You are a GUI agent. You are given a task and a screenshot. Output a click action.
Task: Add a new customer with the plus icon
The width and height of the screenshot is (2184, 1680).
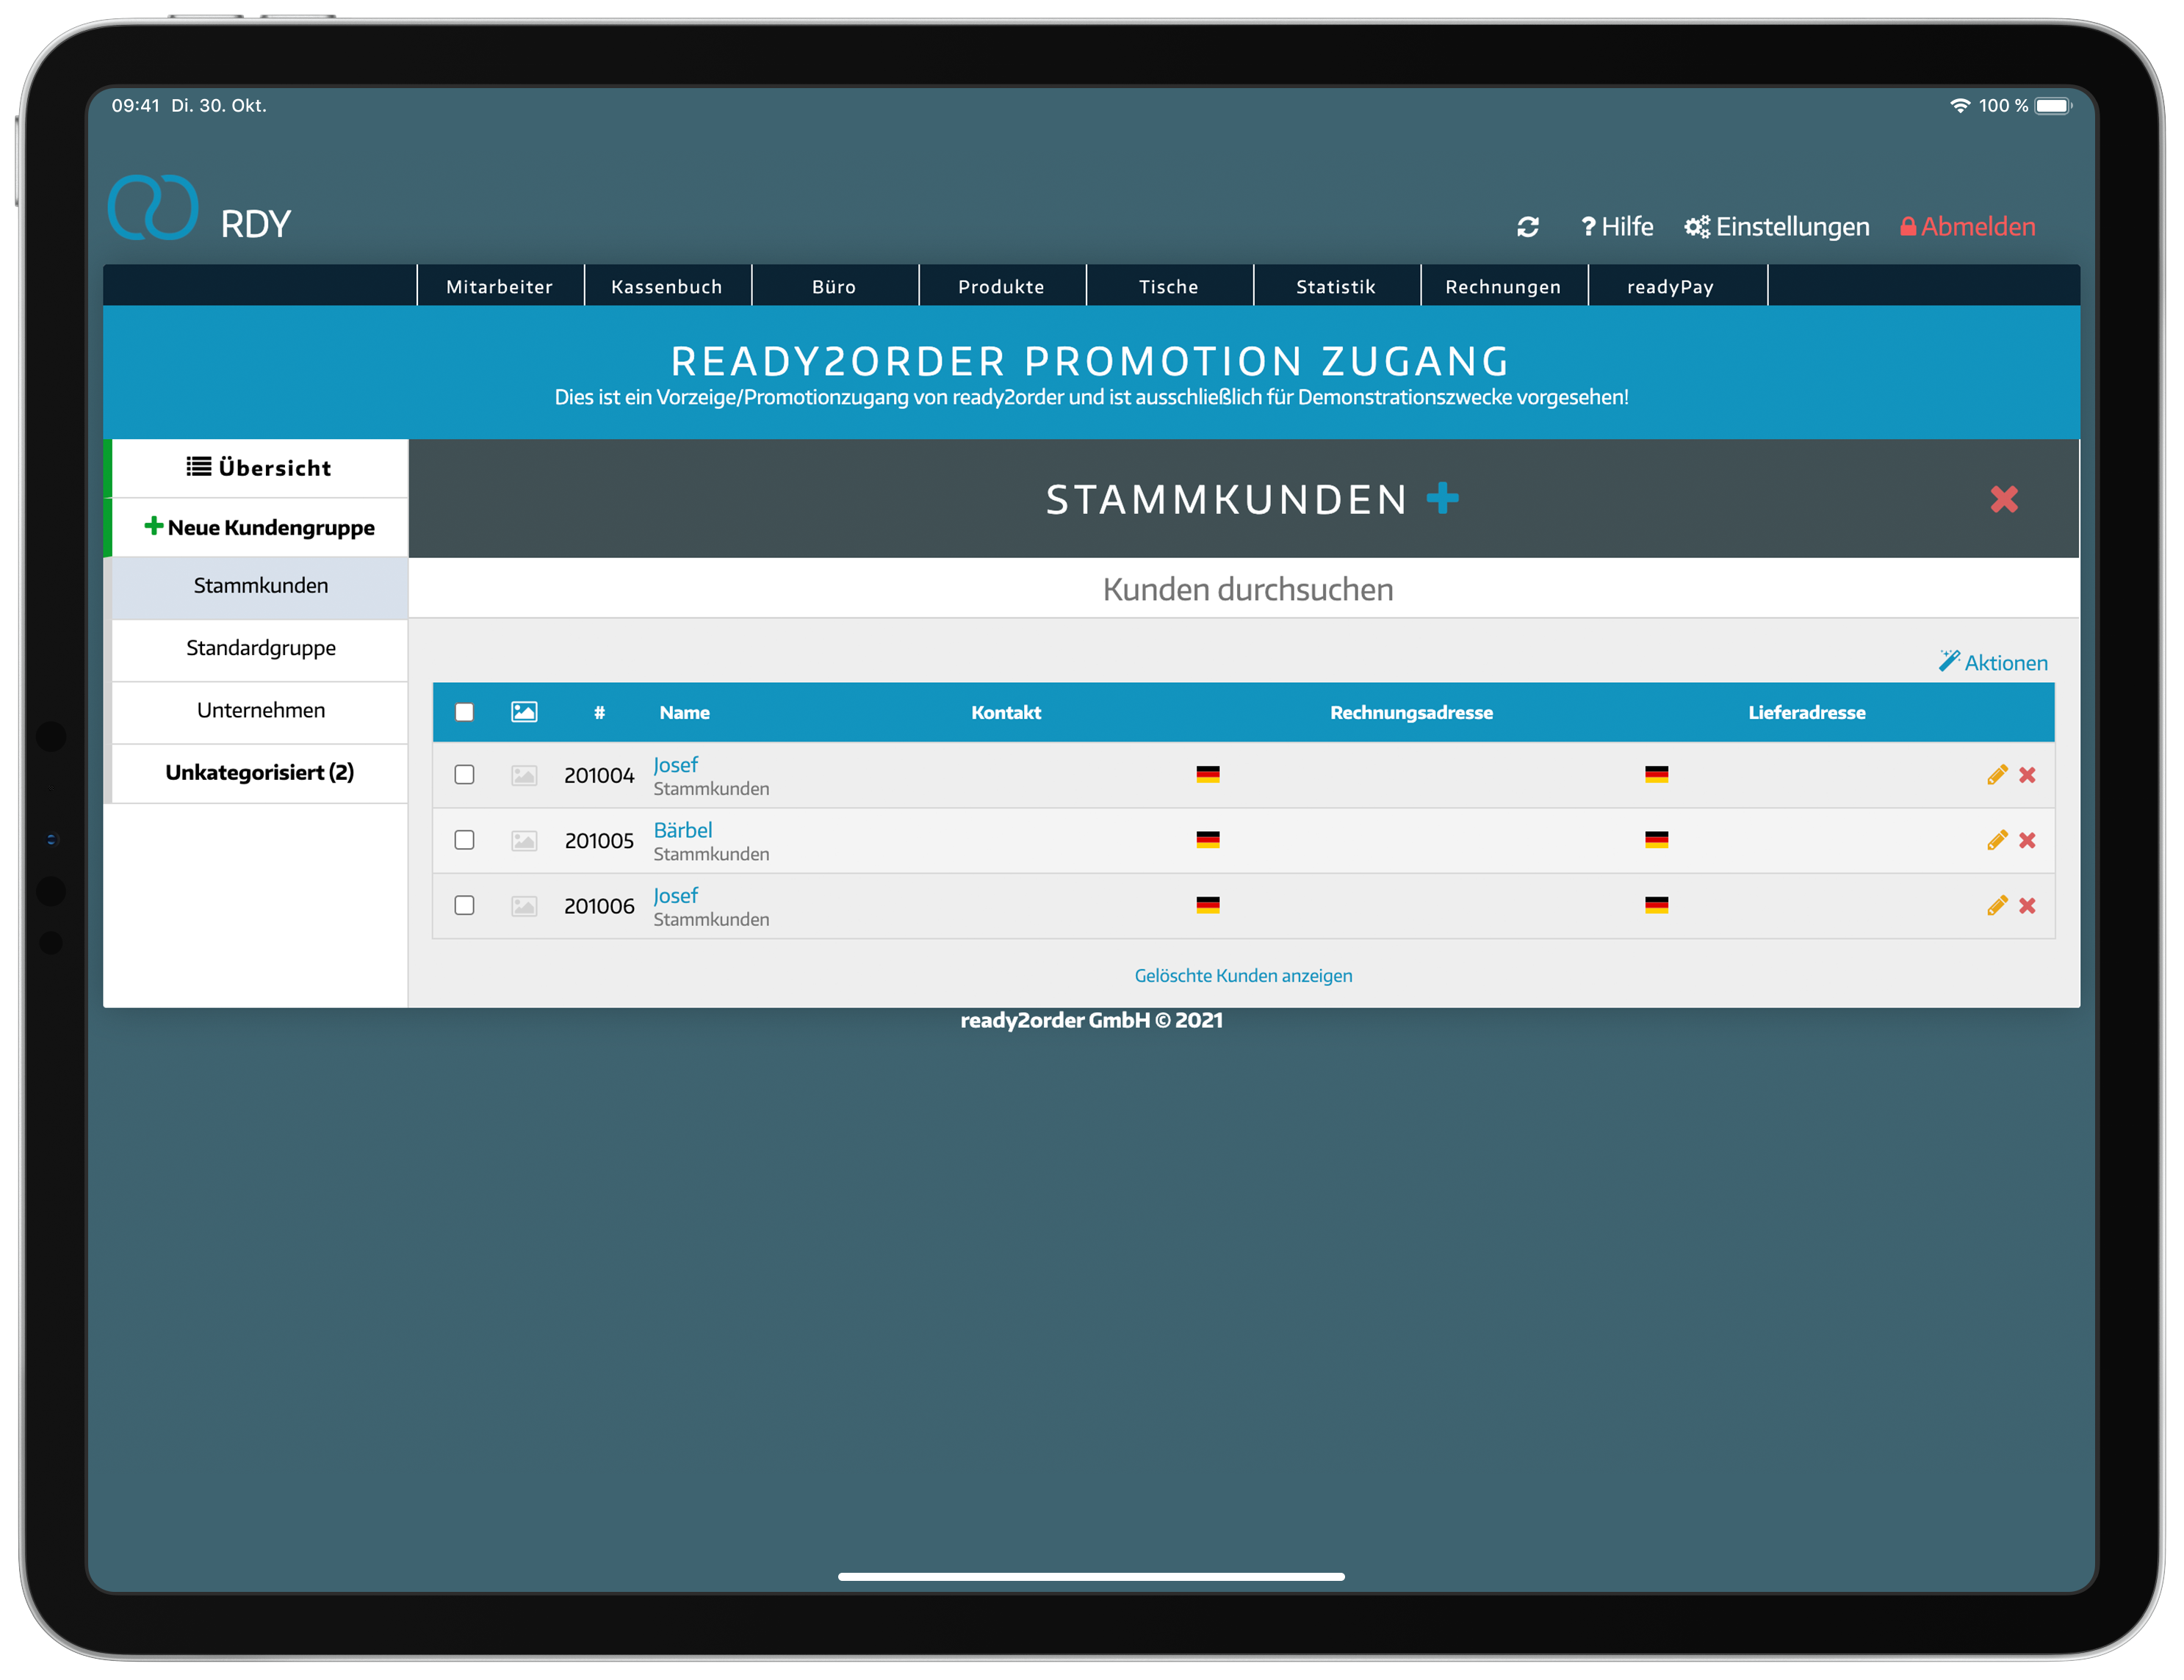1443,498
